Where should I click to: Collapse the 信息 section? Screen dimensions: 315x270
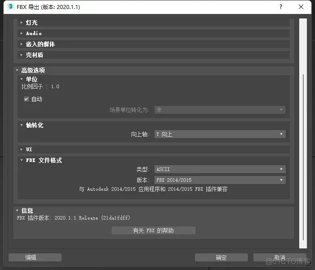pyautogui.click(x=153, y=211)
